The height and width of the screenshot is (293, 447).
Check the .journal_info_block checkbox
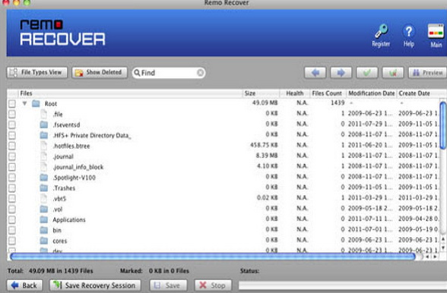coord(12,167)
